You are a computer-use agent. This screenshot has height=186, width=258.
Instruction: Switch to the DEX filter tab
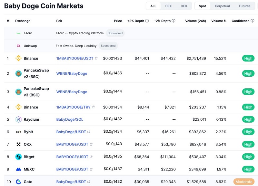click(x=184, y=6)
